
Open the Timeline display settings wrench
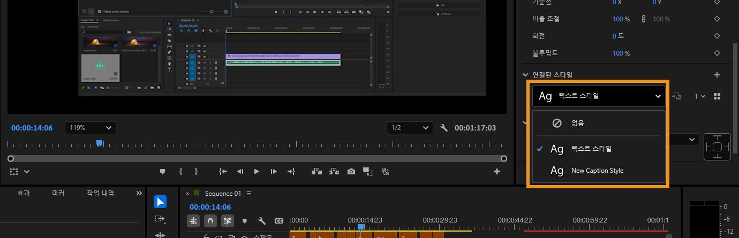pyautogui.click(x=262, y=220)
